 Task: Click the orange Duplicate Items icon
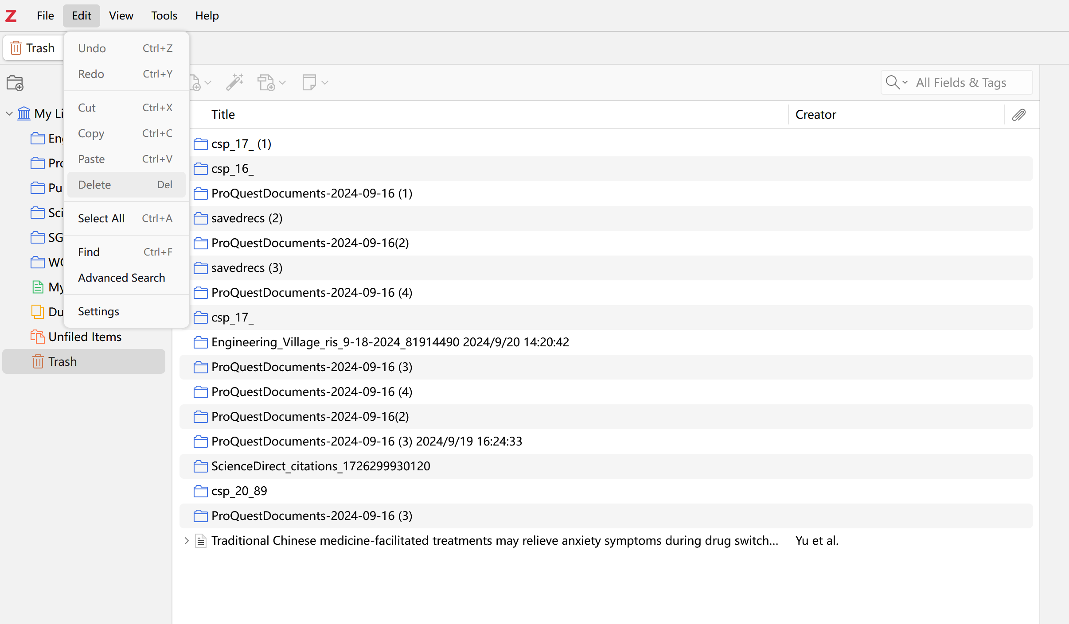tap(38, 312)
